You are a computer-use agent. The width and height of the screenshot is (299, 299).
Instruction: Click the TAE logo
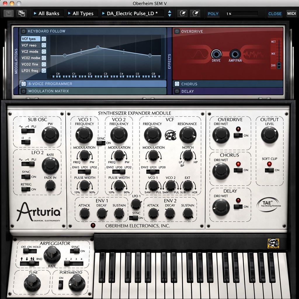click(x=269, y=204)
